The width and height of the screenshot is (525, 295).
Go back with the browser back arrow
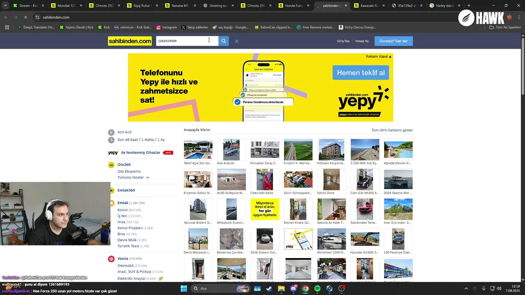[6, 17]
